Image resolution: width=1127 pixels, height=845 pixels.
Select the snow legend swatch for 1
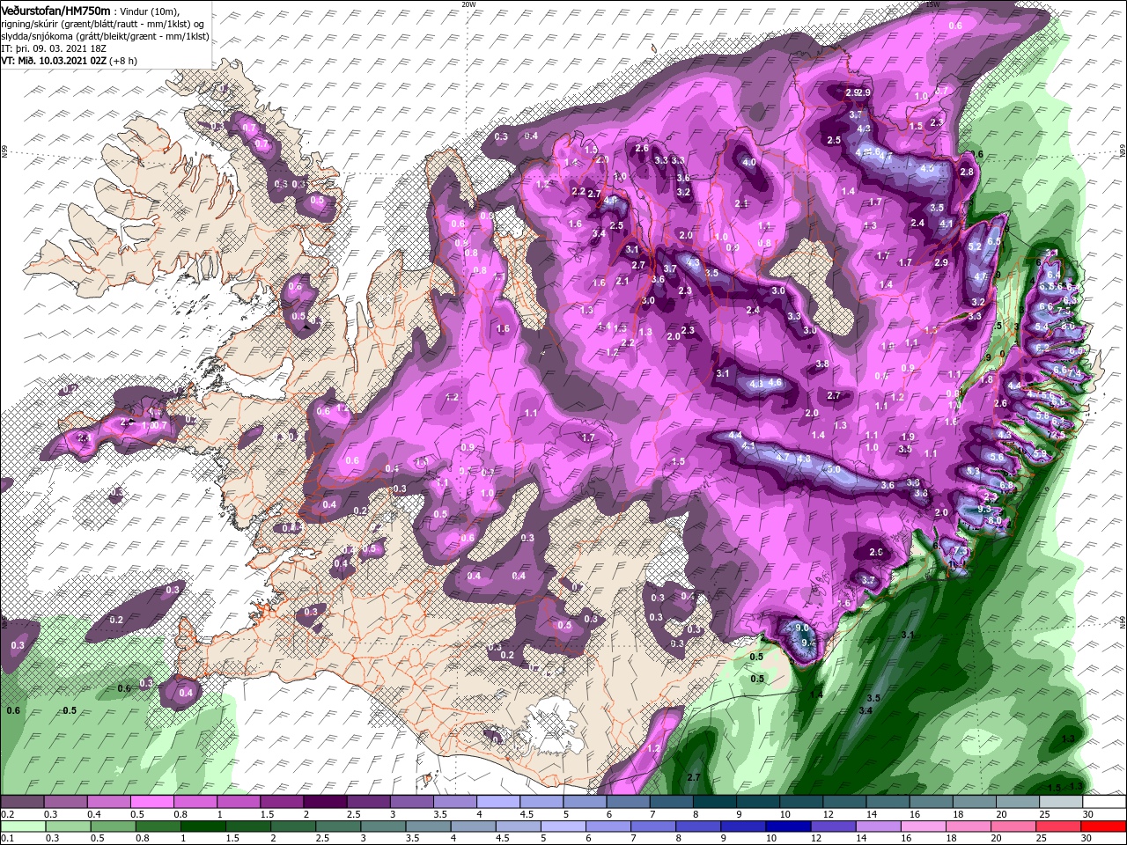[238, 802]
